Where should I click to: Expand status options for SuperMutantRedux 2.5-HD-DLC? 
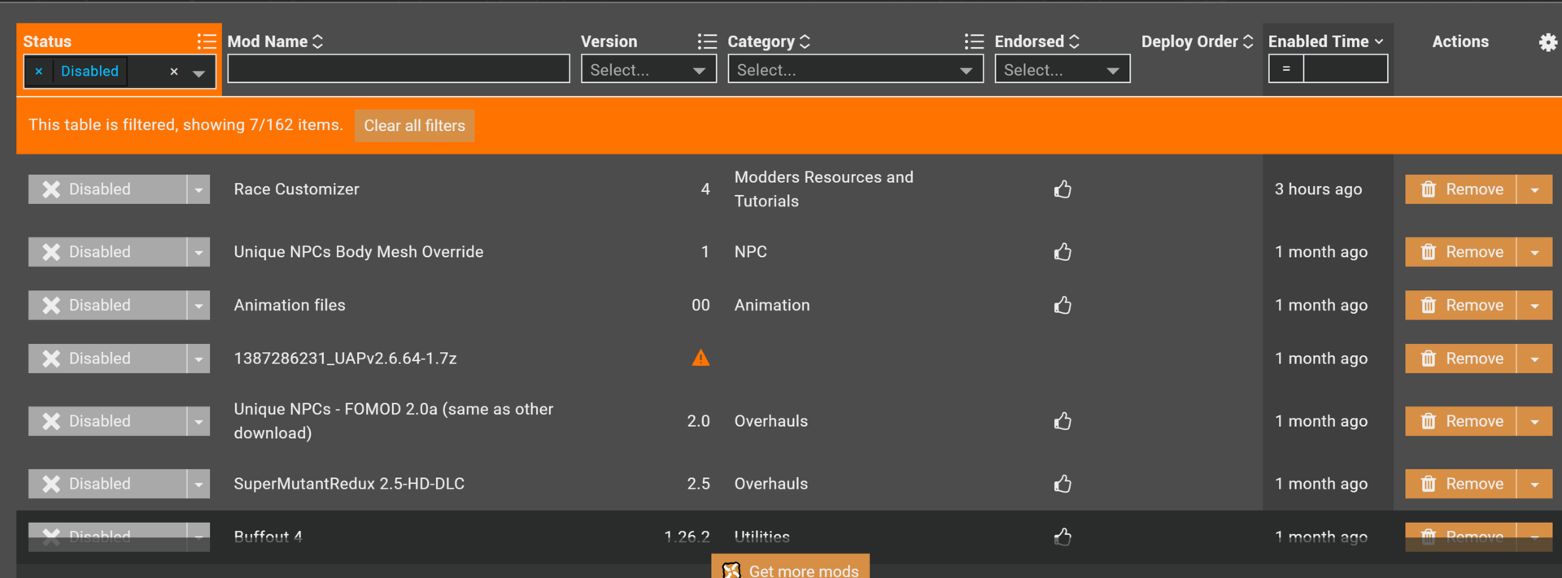coord(199,484)
